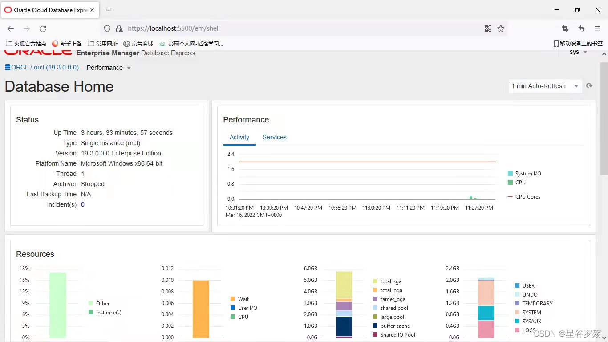Click the UNDO storage legend swatch
This screenshot has width=608, height=342.
click(x=517, y=295)
